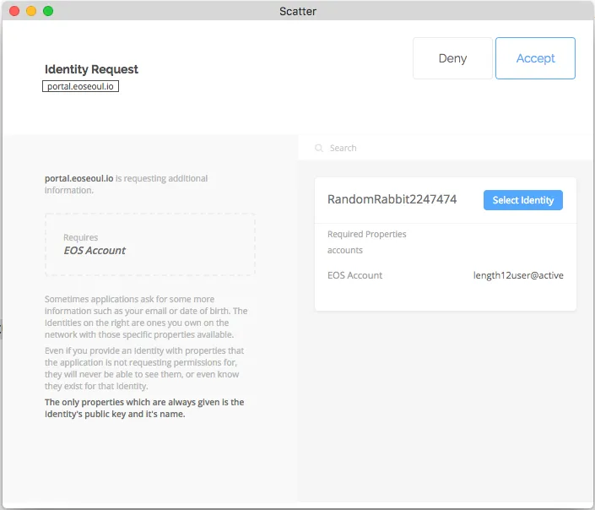Click the bold public key disclaimer text
The width and height of the screenshot is (595, 510).
[144, 408]
